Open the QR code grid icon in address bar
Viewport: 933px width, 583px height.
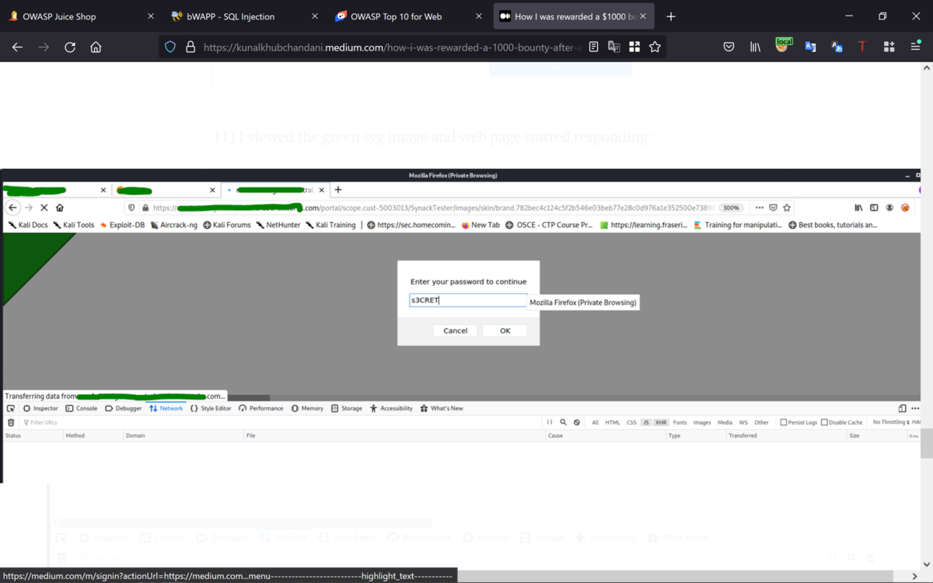point(634,47)
